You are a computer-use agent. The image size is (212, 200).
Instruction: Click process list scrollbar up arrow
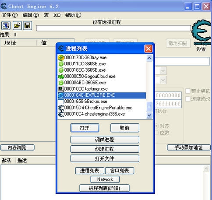point(149,58)
